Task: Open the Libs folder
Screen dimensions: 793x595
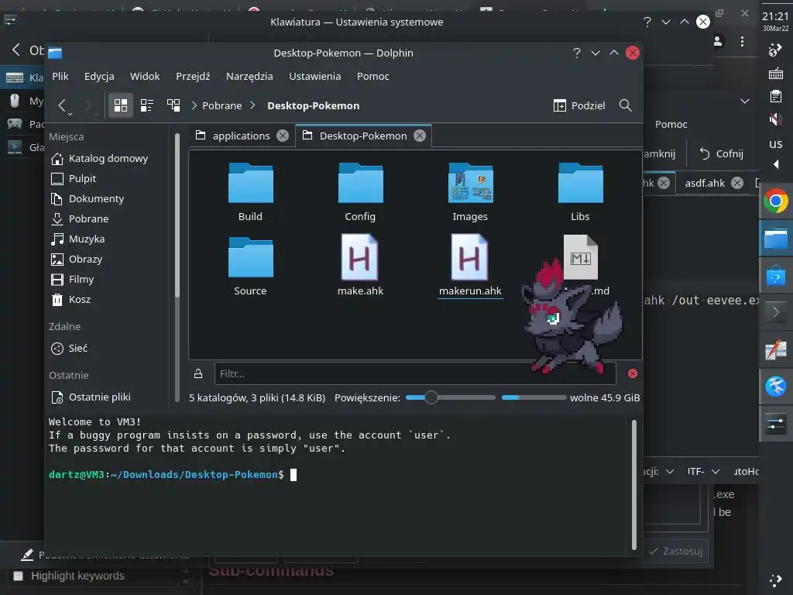Action: click(580, 192)
